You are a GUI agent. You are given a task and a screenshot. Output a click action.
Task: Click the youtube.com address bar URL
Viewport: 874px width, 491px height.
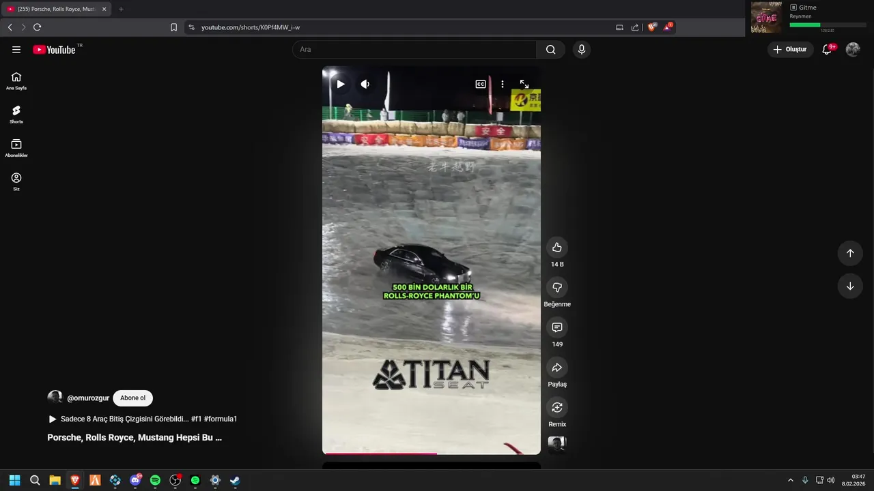click(x=251, y=27)
